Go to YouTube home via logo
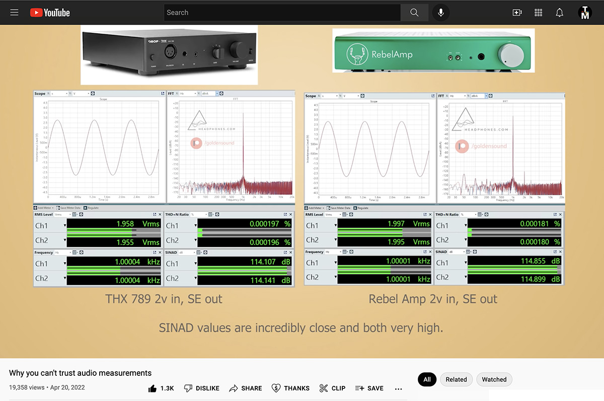This screenshot has height=401, width=604. 50,13
